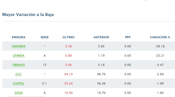The width and height of the screenshot is (175, 97).
Task: Open the GISSA issuer link
Action: [x=19, y=93]
